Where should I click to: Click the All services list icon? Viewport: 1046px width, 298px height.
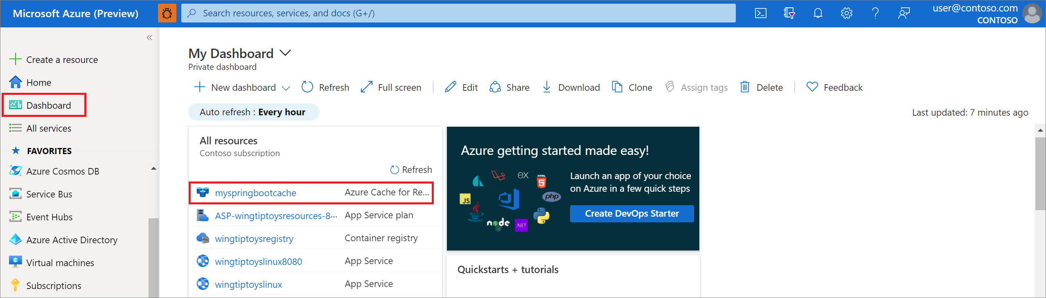pyautogui.click(x=16, y=128)
